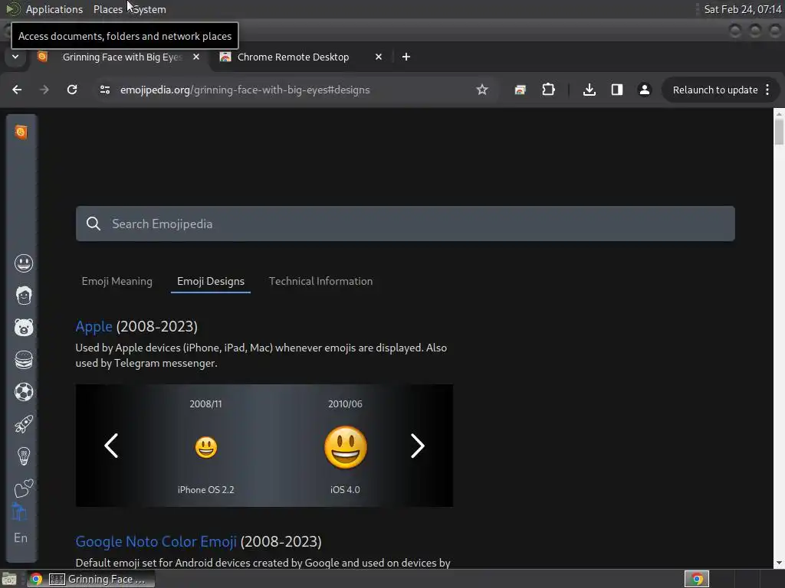Switch to Emoji Meaning tab
Image resolution: width=785 pixels, height=588 pixels.
117,281
